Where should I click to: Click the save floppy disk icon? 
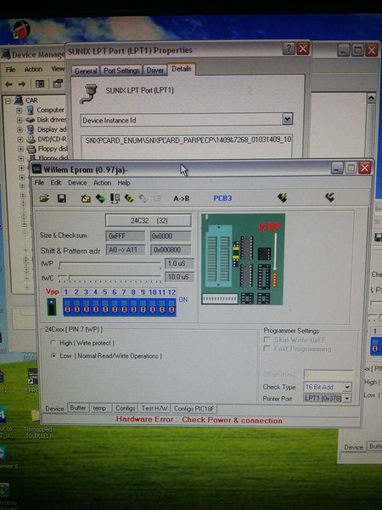coord(62,198)
